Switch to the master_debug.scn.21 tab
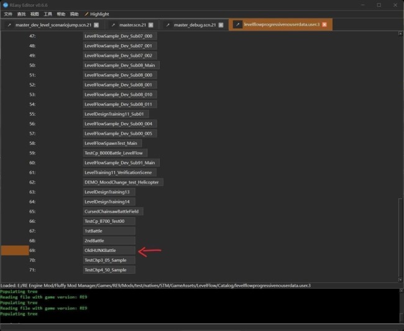This screenshot has width=404, height=331. tap(195, 25)
